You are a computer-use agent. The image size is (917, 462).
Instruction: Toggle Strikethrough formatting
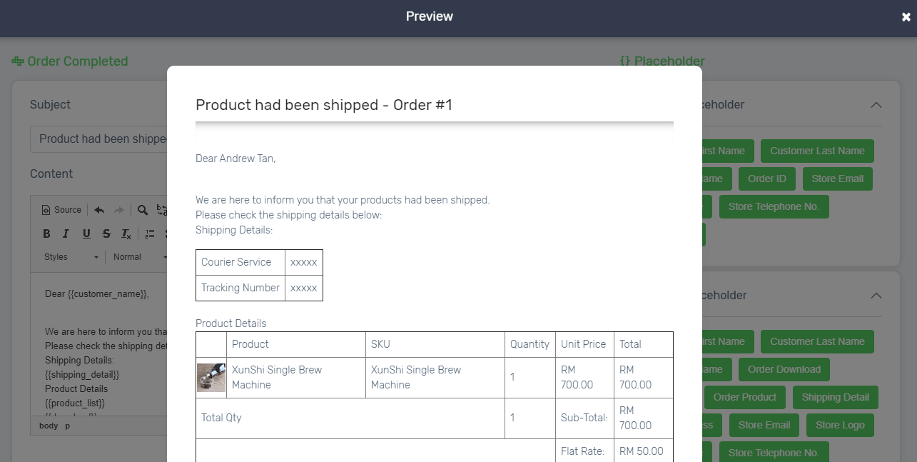coord(106,233)
